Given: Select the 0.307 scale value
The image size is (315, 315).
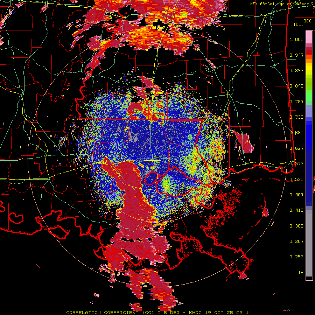Looking at the screenshot, I should pos(296,241).
